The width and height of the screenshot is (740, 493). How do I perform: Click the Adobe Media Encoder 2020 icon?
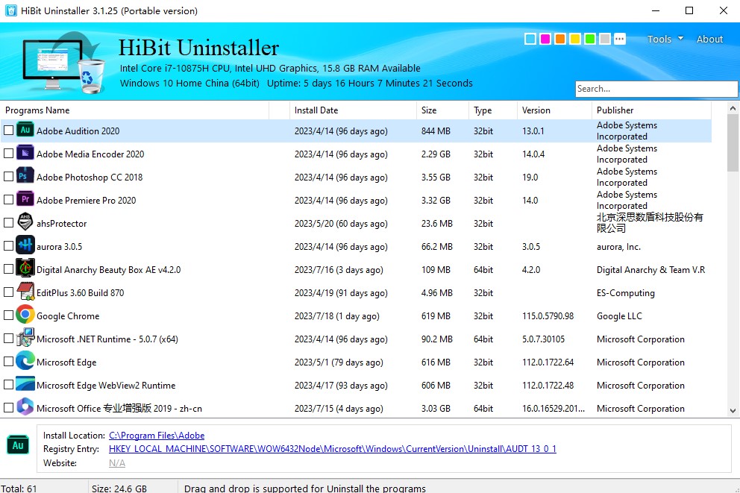[25, 154]
